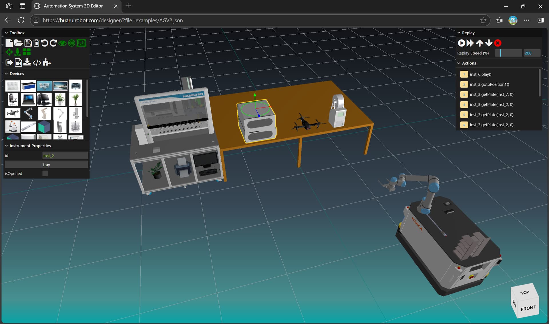Collapse the Replay panel
The image size is (549, 324).
(x=459, y=33)
